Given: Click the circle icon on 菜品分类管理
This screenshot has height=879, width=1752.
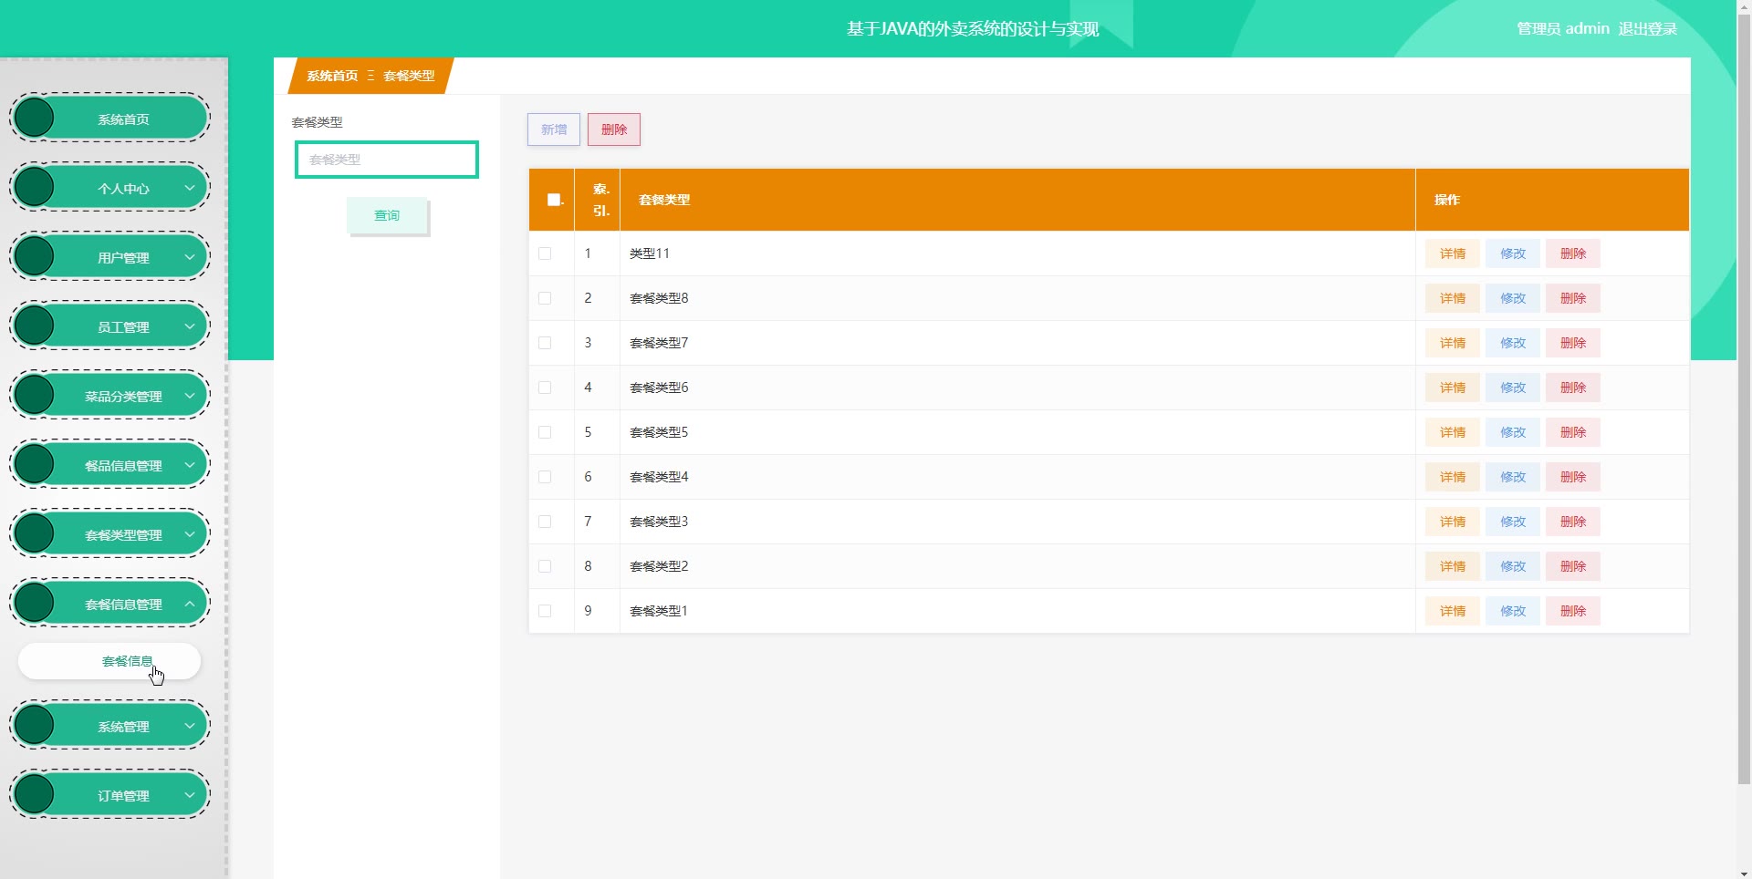Looking at the screenshot, I should (35, 395).
